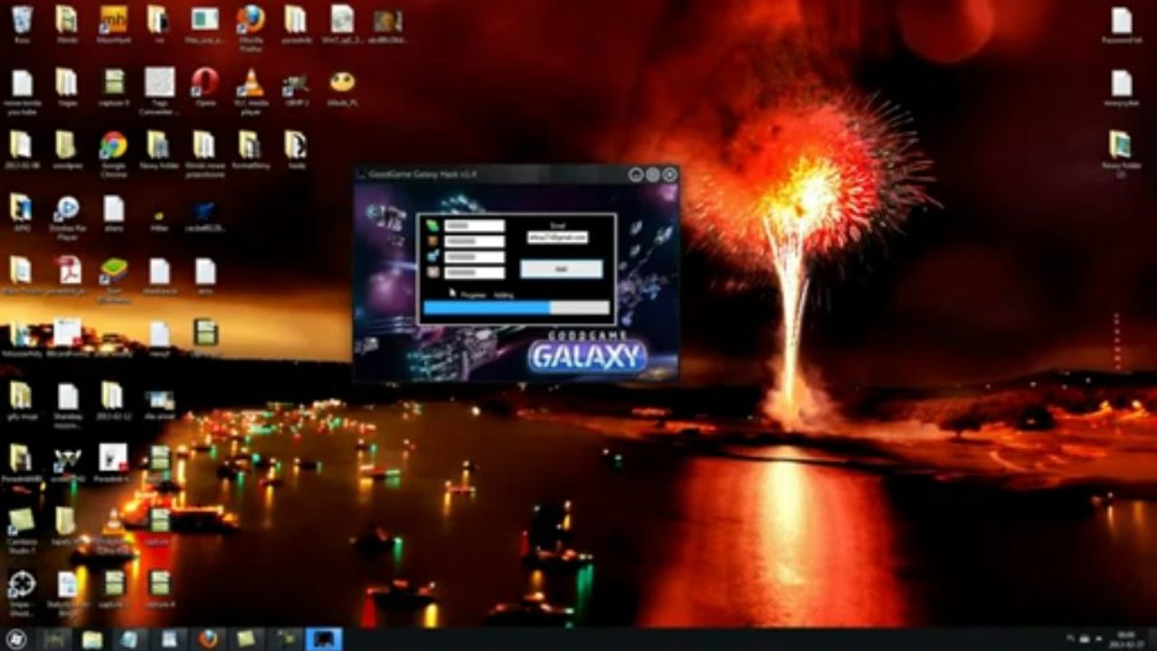
Task: Click the blue resource icon in third row
Action: click(433, 257)
